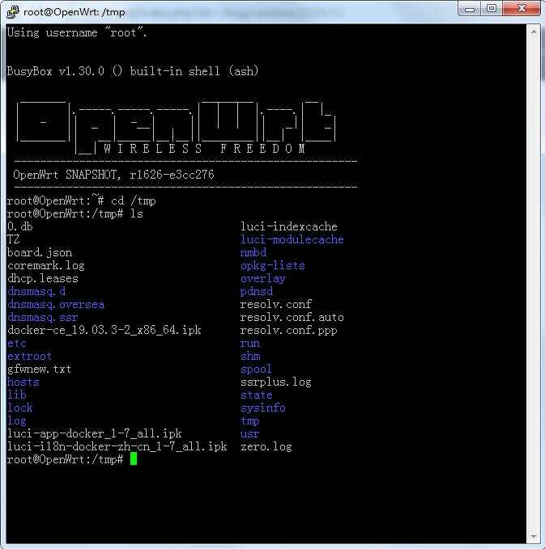Click dhcp.leases entry
Image resolution: width=545 pixels, height=549 pixels.
(x=43, y=278)
